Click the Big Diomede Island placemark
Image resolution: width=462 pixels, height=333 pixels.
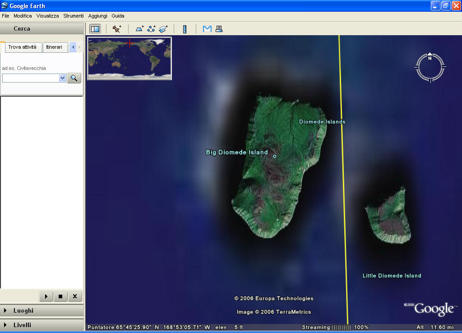[274, 156]
